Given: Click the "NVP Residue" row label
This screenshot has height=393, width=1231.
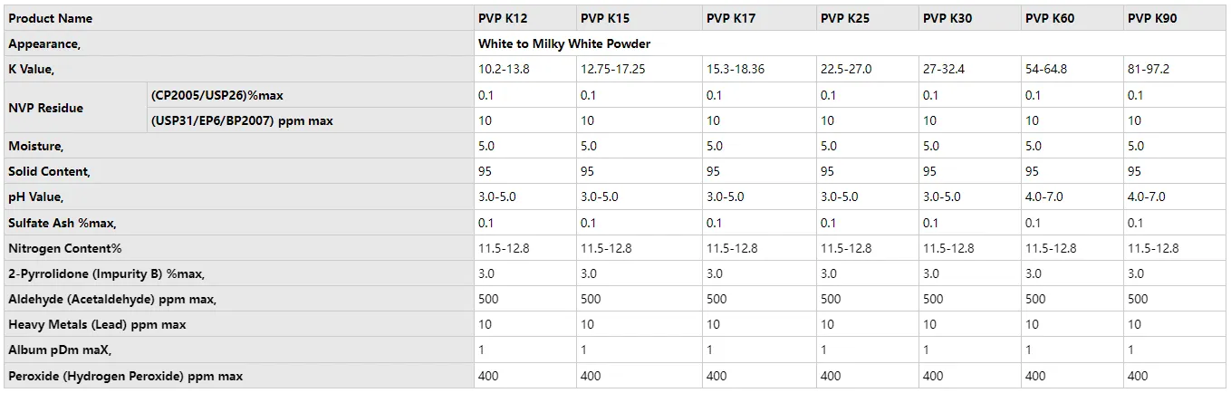Looking at the screenshot, I should click(45, 108).
